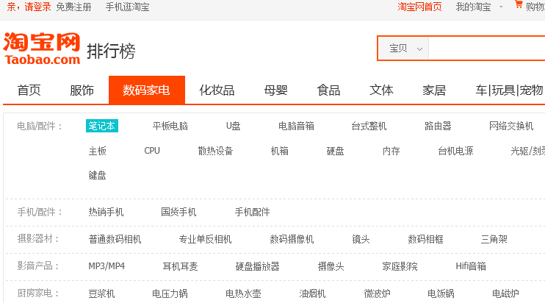Click the 请登录 login link

click(x=37, y=7)
